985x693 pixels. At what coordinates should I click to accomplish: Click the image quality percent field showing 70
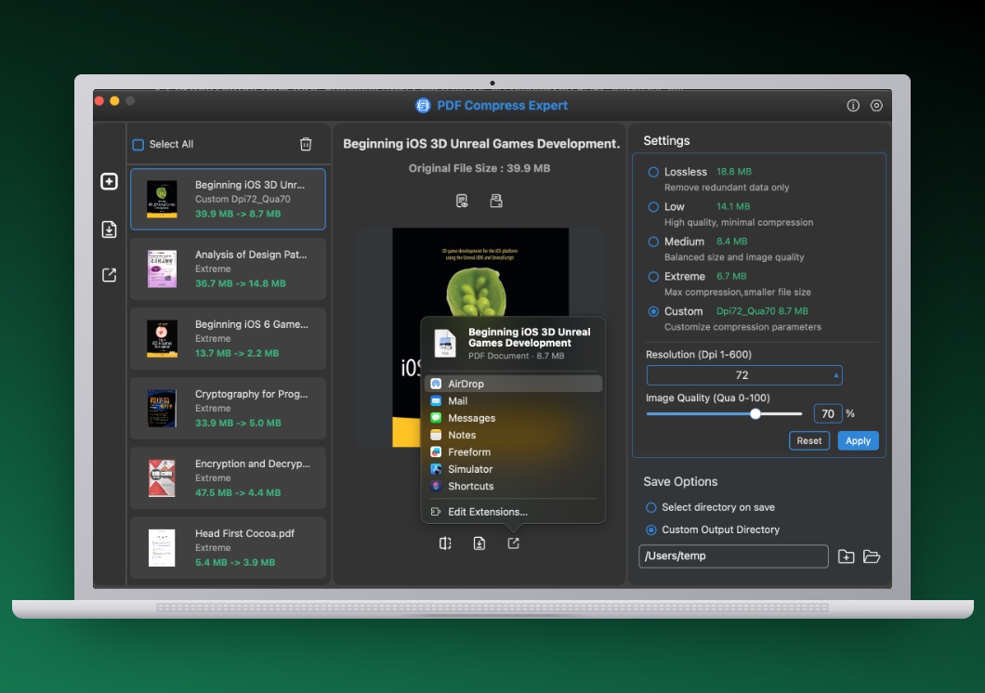click(827, 413)
